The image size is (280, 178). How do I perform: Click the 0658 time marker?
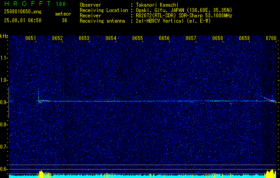[x=218, y=38]
